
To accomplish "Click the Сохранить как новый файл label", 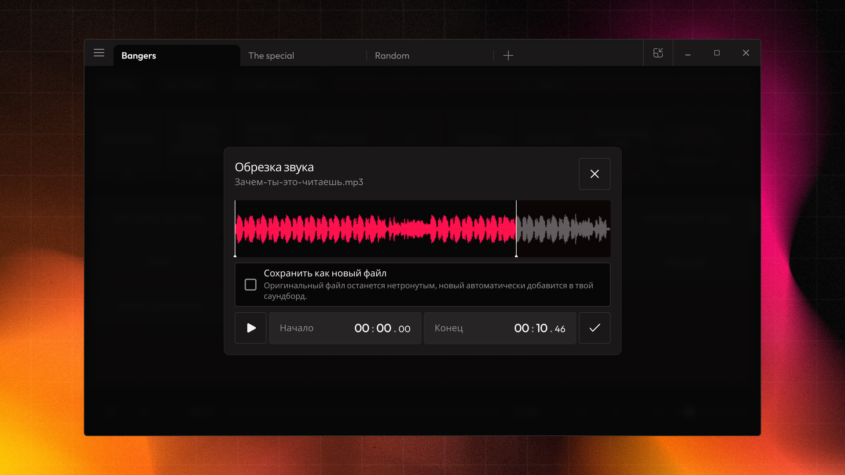I will pyautogui.click(x=325, y=273).
